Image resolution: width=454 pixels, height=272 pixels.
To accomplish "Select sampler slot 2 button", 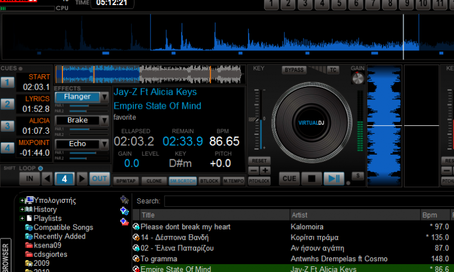I will coord(288,4).
